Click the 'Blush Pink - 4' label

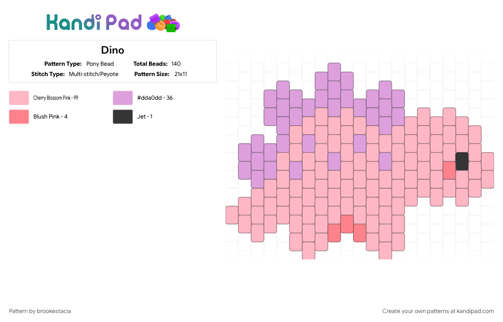pos(51,117)
